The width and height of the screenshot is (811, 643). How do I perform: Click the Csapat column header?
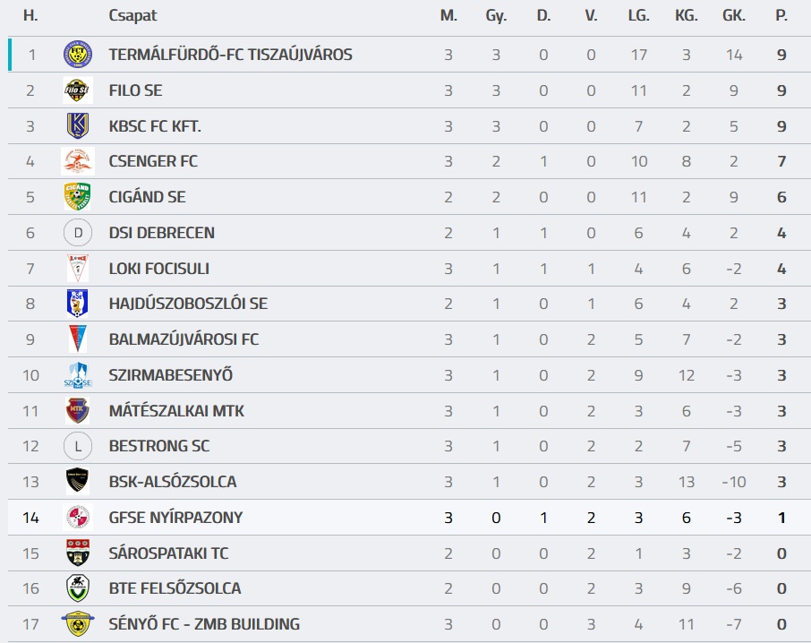[x=132, y=15]
